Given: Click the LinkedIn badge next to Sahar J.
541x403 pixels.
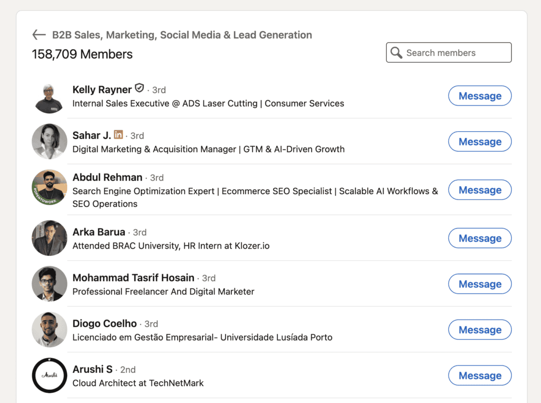Looking at the screenshot, I should (x=118, y=135).
